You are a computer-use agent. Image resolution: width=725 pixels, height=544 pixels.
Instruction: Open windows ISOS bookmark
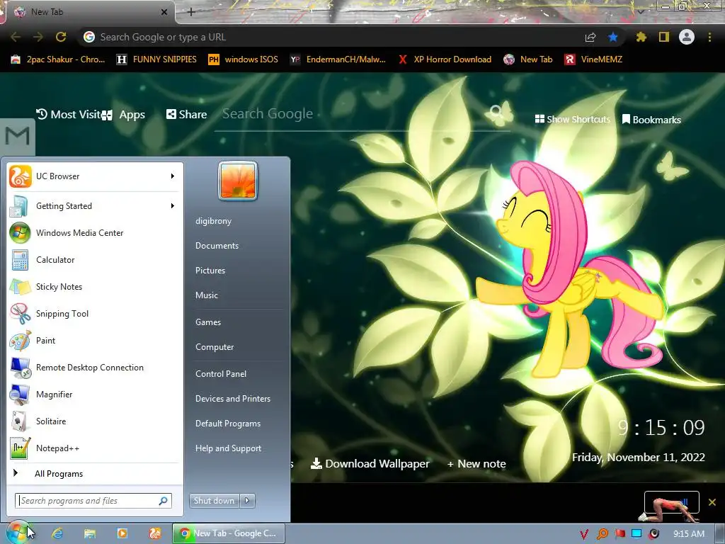coord(244,59)
